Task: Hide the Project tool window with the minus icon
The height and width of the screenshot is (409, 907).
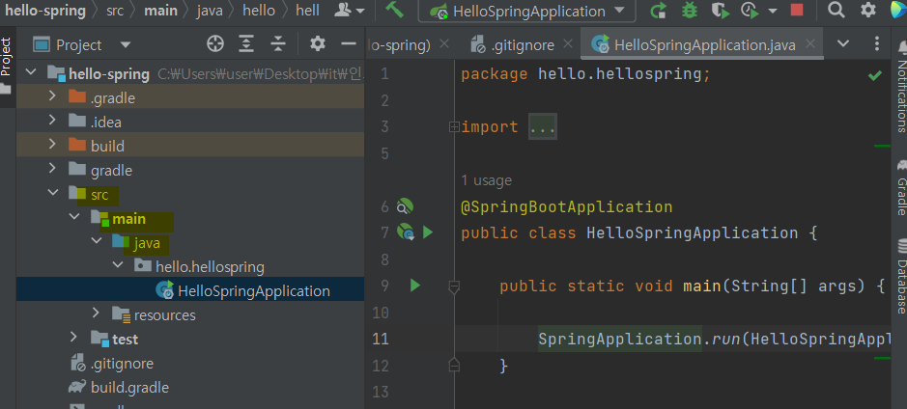Action: pos(349,44)
